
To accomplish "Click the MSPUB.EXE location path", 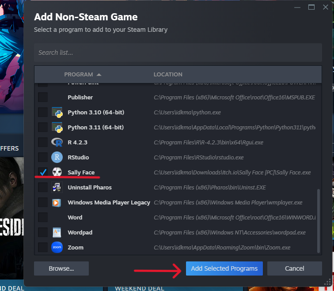I will (x=234, y=97).
